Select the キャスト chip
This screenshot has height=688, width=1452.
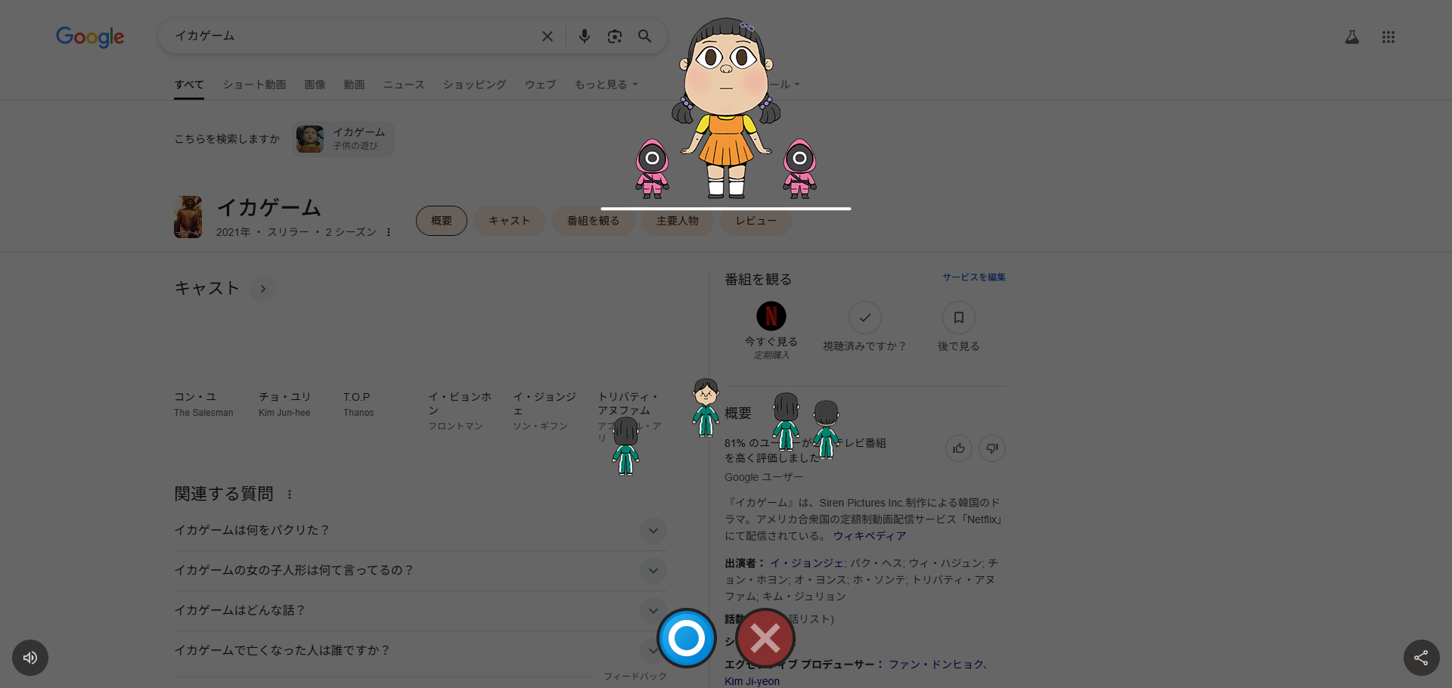(x=510, y=221)
